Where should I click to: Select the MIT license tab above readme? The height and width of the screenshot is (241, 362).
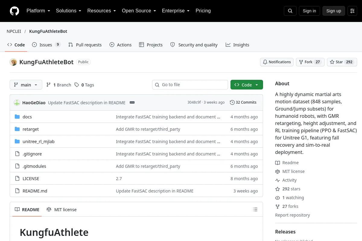pos(62,210)
